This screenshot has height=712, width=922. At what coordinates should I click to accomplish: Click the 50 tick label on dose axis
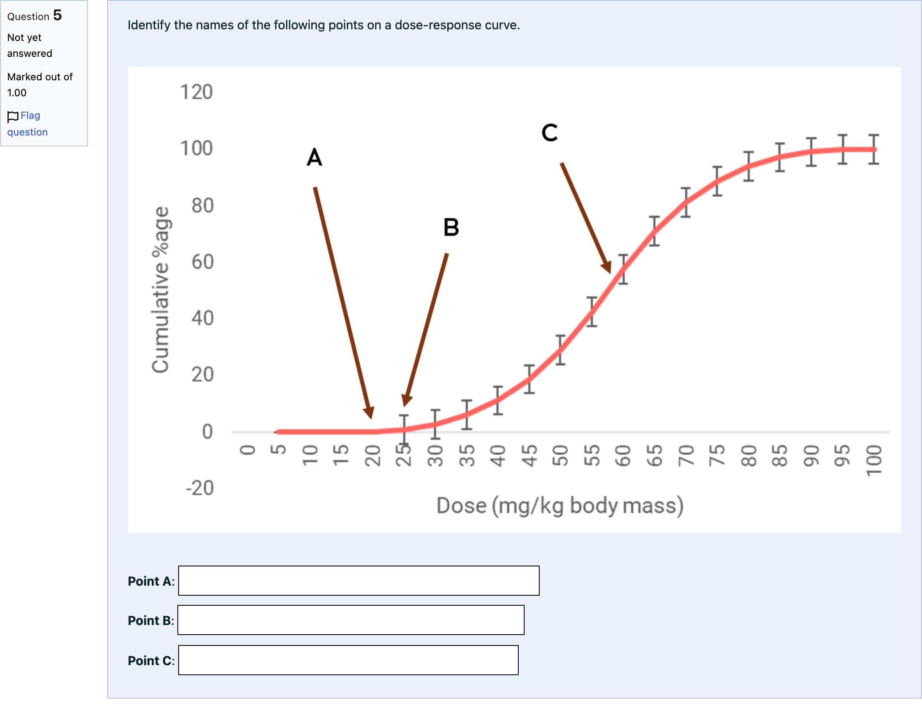[x=560, y=456]
